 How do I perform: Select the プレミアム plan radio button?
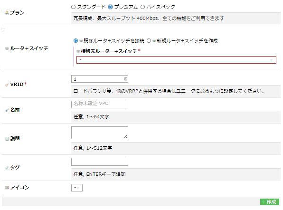coord(110,7)
